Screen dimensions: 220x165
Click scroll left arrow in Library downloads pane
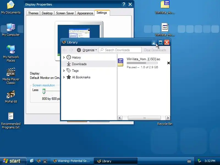[120, 118]
